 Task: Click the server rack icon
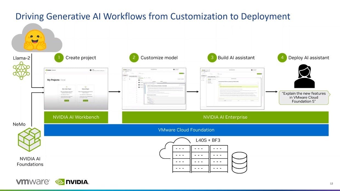(200, 159)
